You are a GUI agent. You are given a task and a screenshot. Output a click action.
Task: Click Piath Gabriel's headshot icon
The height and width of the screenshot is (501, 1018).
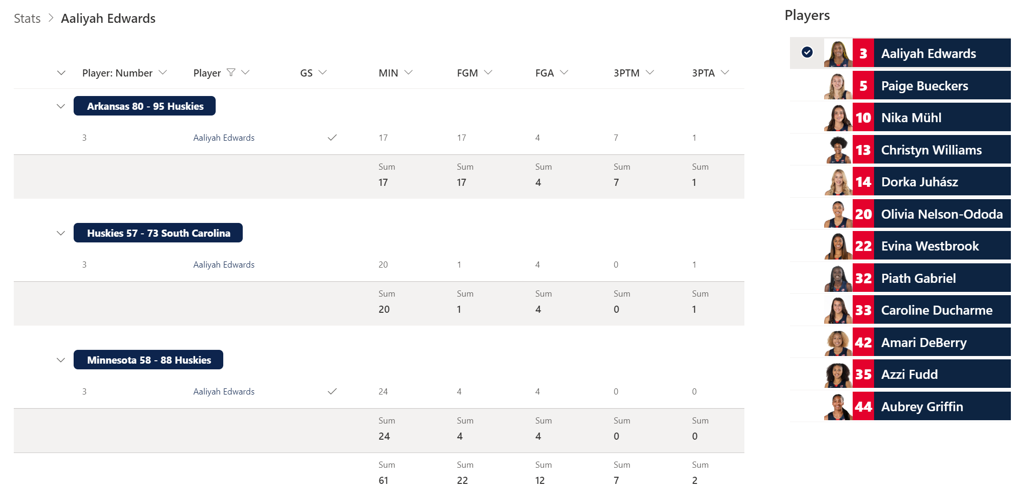(x=838, y=279)
